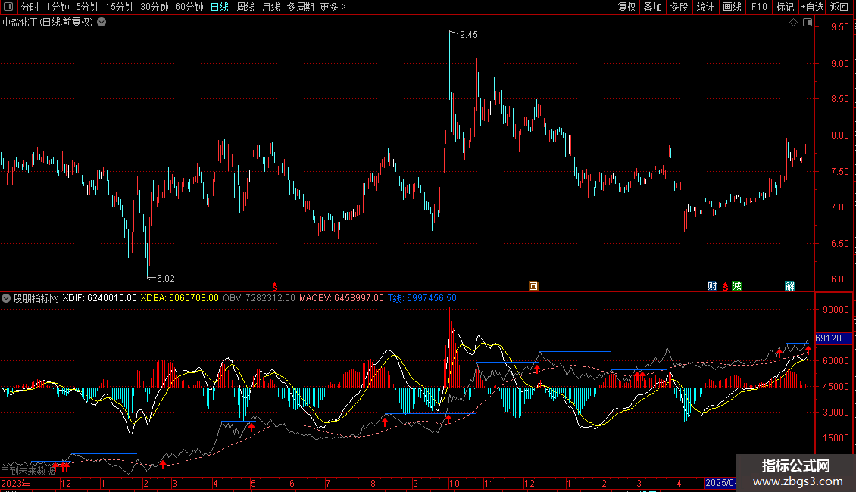Click the 标记 mark button
This screenshot has height=492, width=856.
tap(785, 7)
